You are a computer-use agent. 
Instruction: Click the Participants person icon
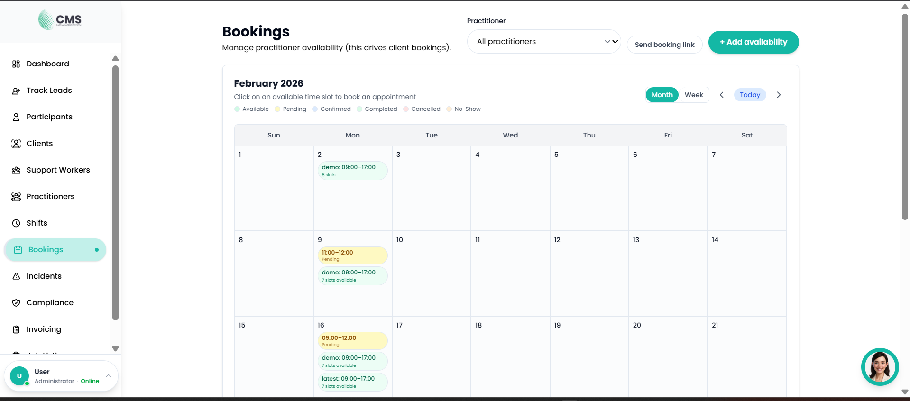point(16,117)
